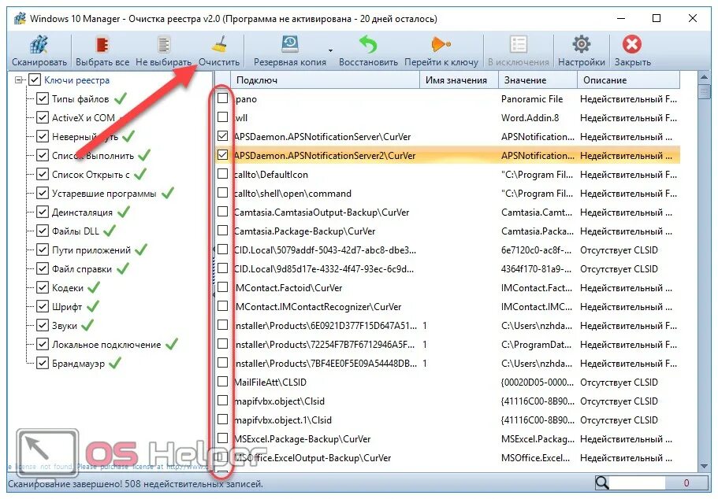Minimize the Windows 10 Manager window
This screenshot has height=499, width=718.
(621, 18)
